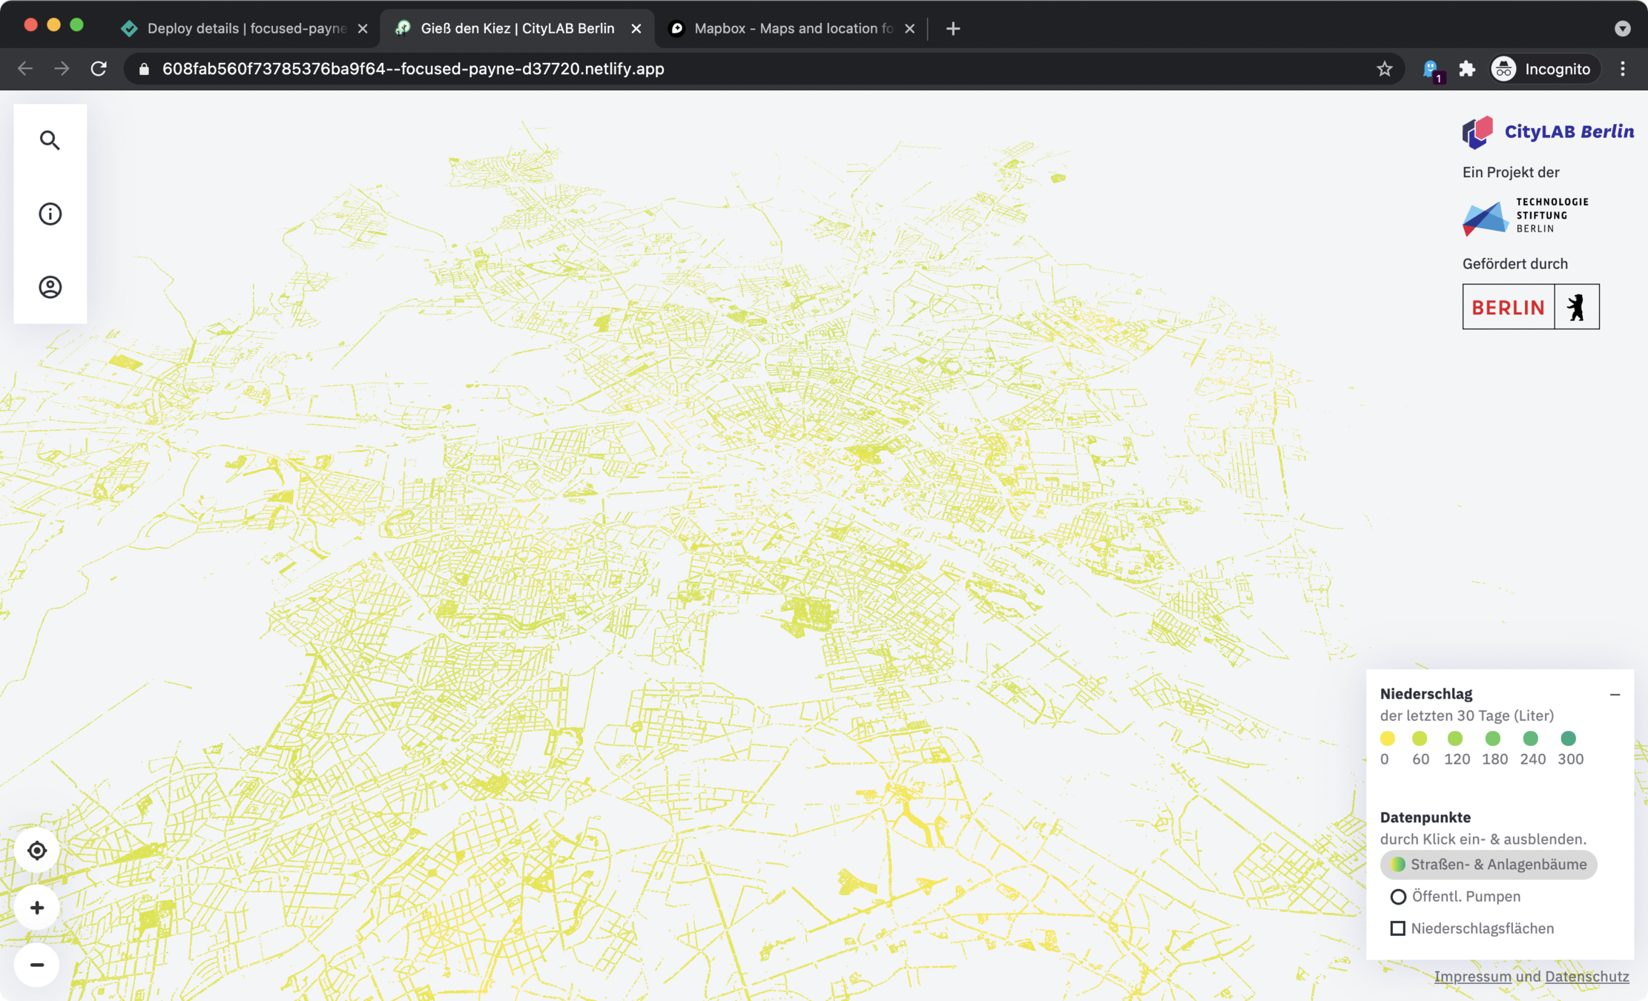Open the tab search dropdown arrow
This screenshot has height=1001, width=1648.
pyautogui.click(x=1622, y=28)
